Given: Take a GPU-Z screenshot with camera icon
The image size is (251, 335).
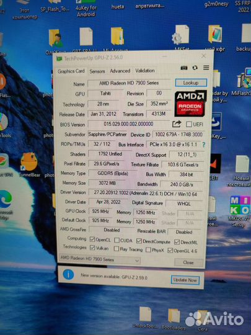Looking at the screenshot, I should click(184, 68).
